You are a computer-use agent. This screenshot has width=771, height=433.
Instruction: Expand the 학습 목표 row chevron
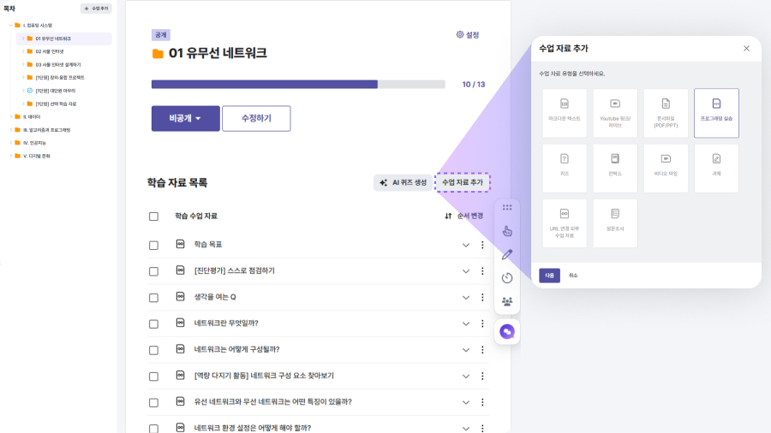(x=466, y=245)
